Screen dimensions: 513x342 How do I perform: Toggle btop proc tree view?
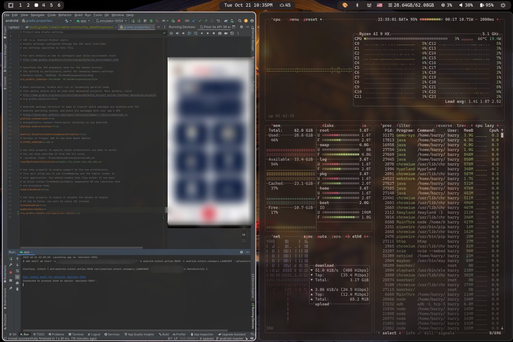[462, 126]
